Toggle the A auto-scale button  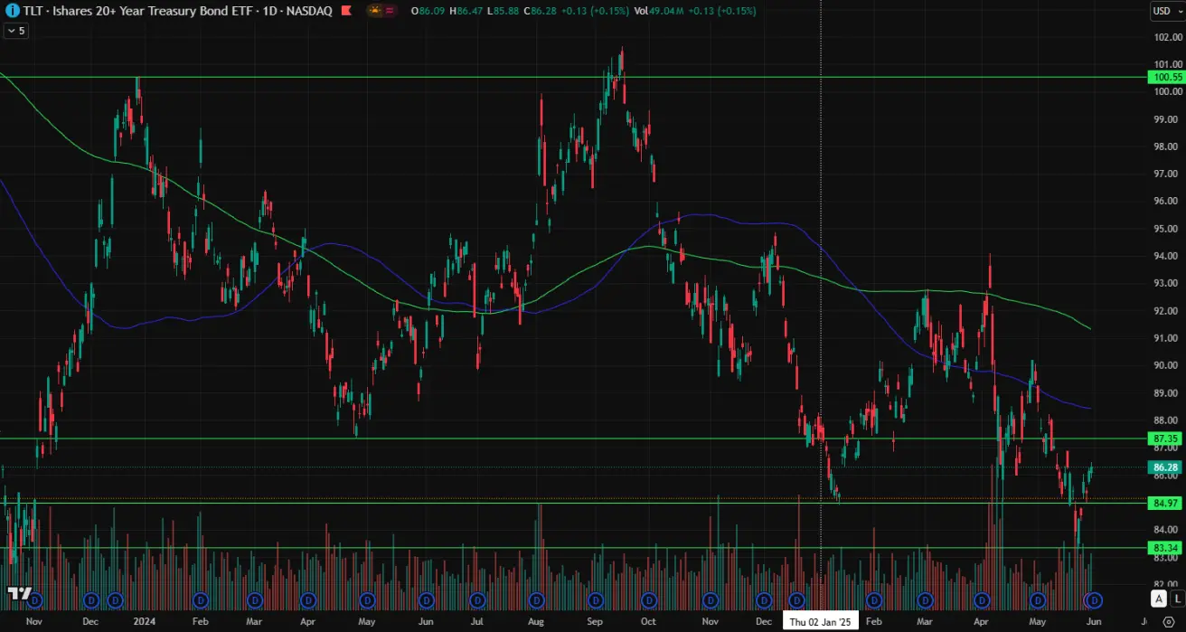coord(1159,599)
